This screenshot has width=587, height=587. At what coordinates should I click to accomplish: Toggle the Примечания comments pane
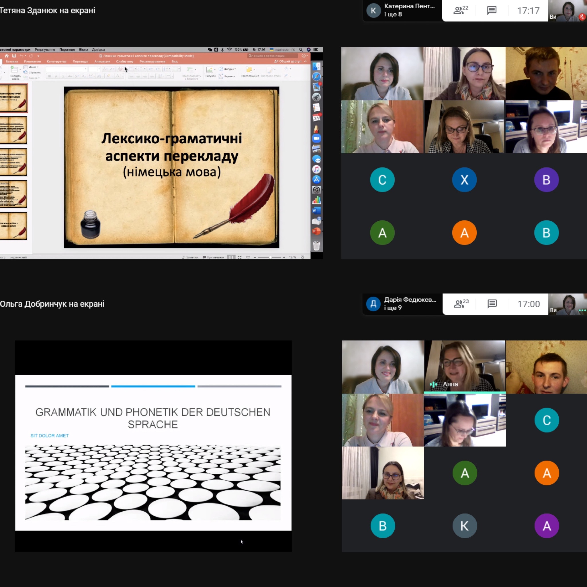[x=214, y=257]
